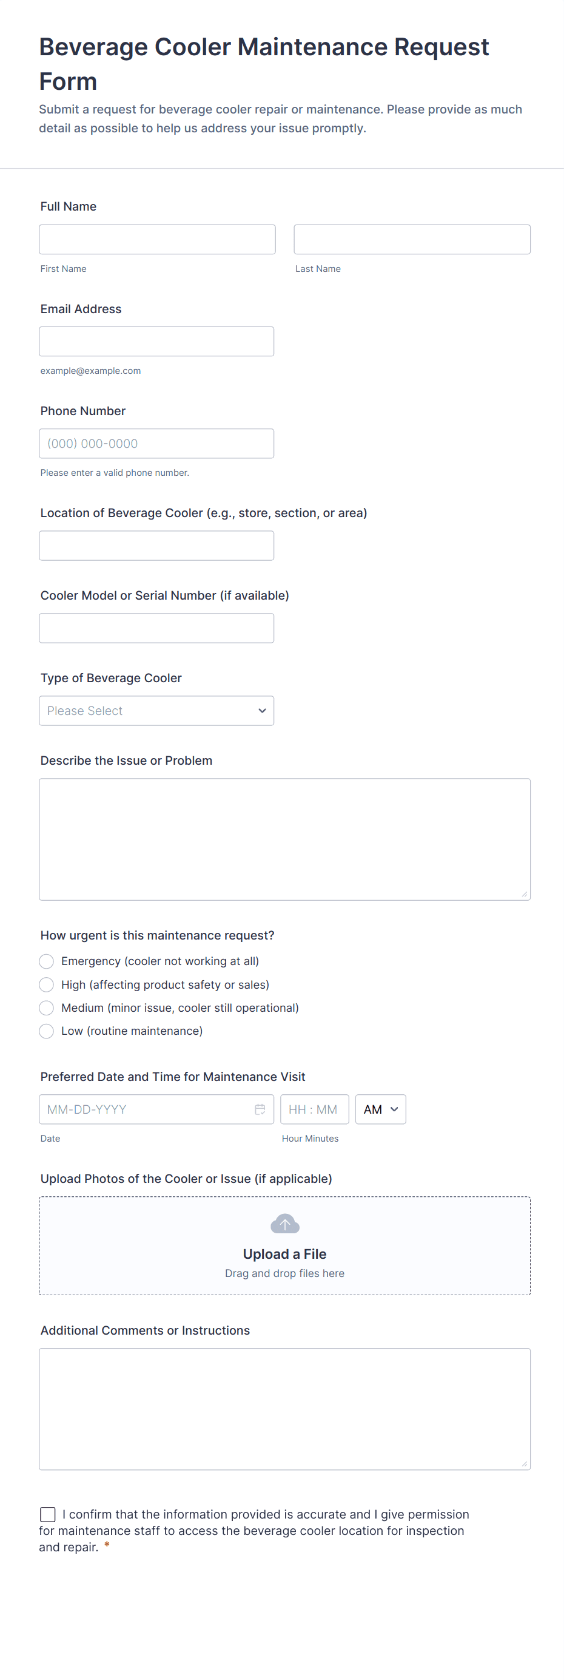Viewport: 564px width, 1680px height.
Task: Click the HH:MM time field
Action: point(314,1109)
